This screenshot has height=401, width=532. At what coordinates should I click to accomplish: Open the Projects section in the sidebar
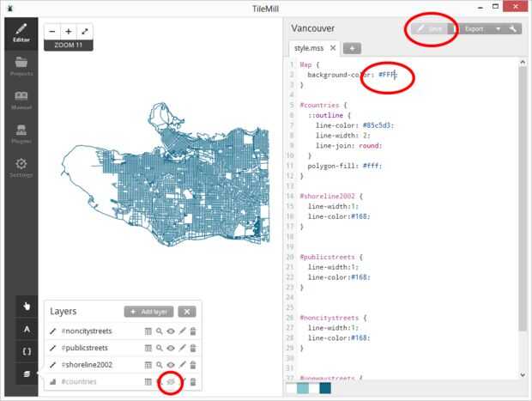pos(21,67)
